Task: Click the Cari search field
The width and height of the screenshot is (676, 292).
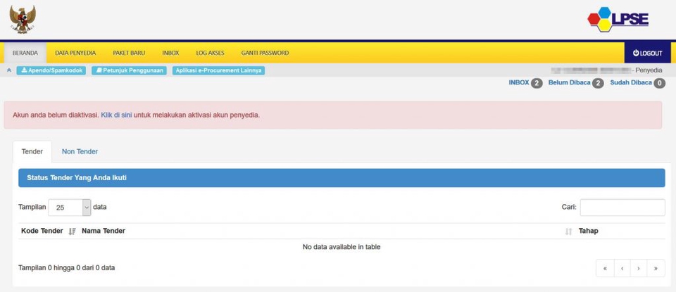Action: pos(622,207)
